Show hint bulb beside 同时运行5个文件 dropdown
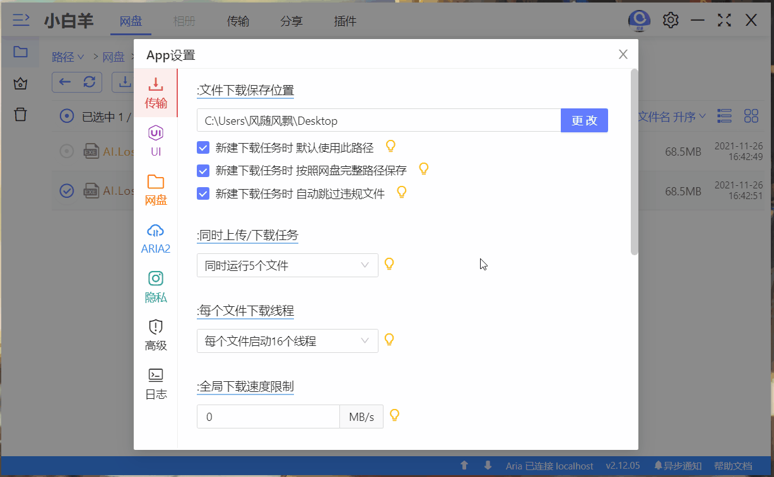This screenshot has width=774, height=477. click(389, 264)
